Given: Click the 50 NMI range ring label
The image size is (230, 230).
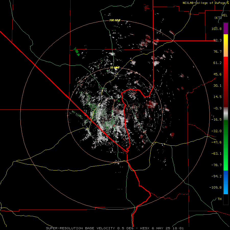Looking at the screenshot, I should (x=115, y=68).
